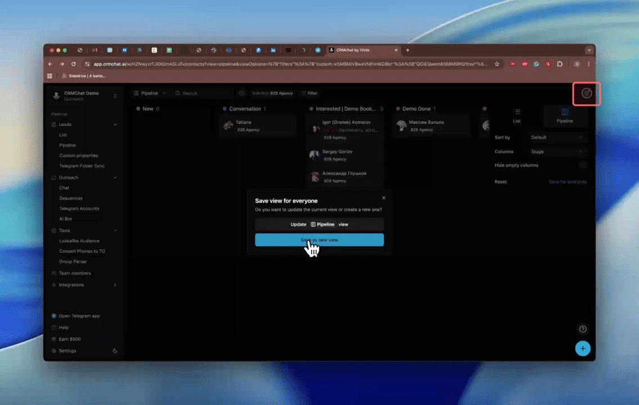The image size is (639, 405).
Task: Open Chat under Outreach
Action: click(64, 188)
